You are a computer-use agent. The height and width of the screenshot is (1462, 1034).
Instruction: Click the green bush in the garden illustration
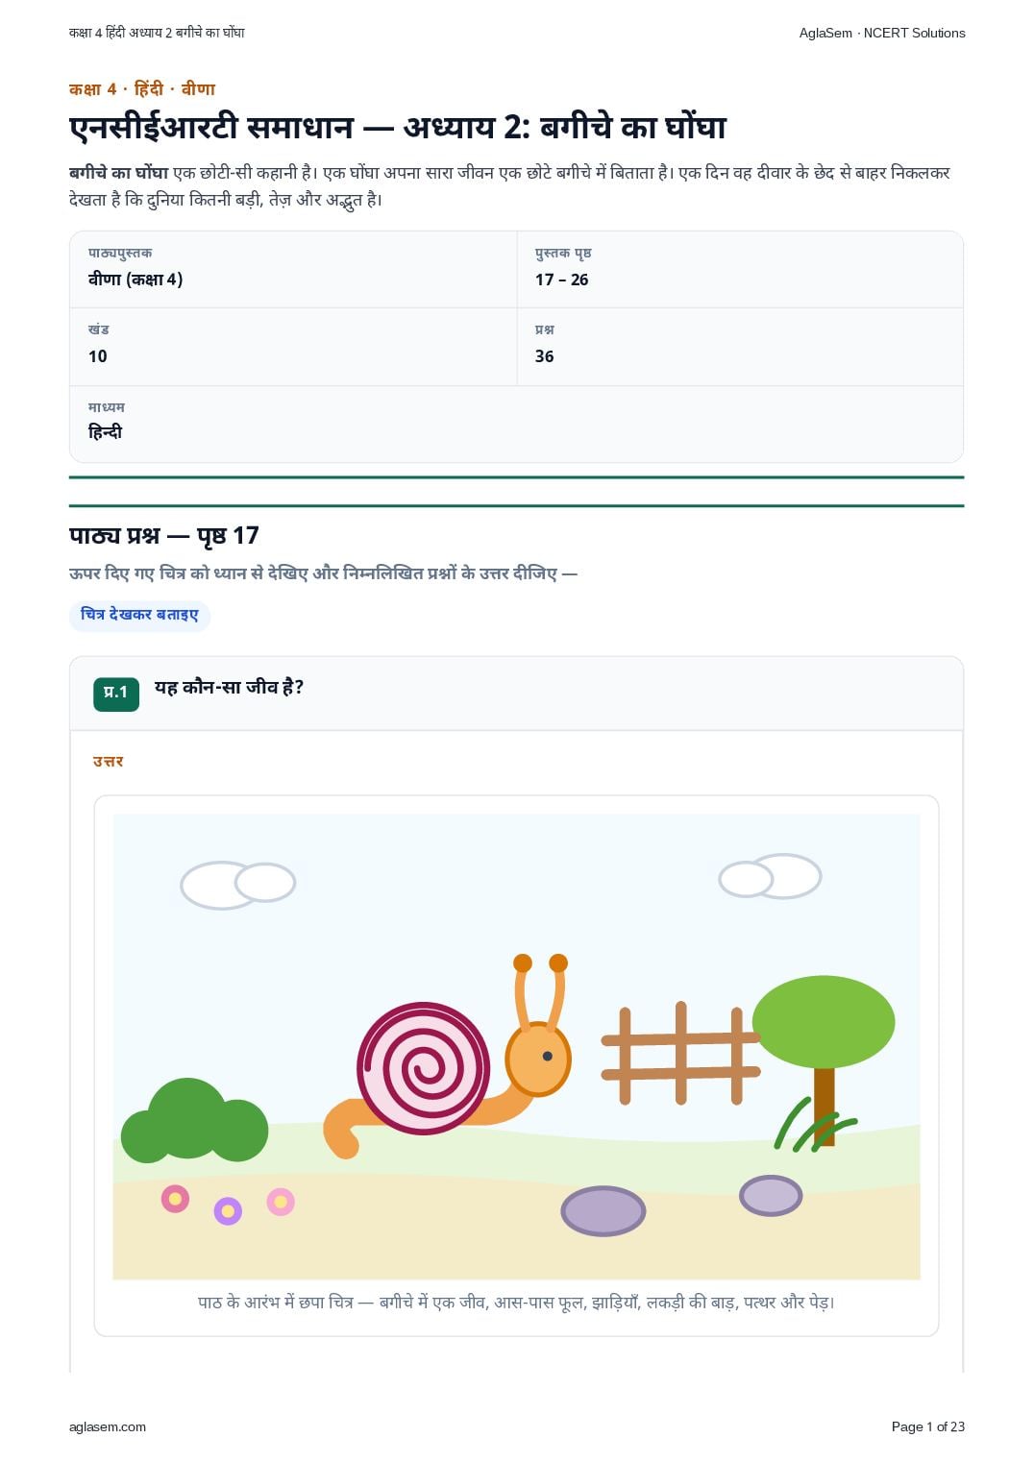pos(194,1122)
